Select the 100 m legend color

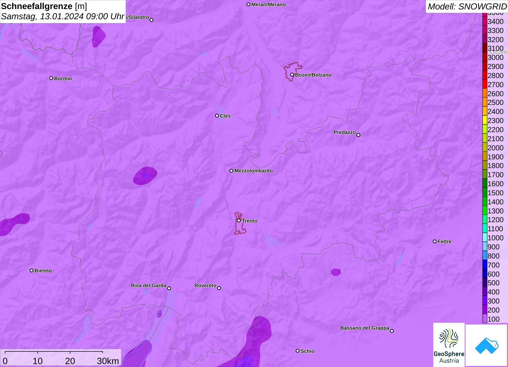pos(485,319)
